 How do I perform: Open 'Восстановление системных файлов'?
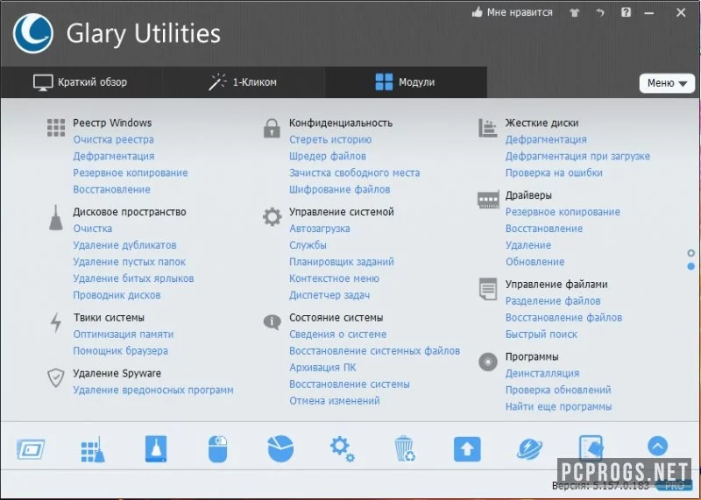[375, 351]
